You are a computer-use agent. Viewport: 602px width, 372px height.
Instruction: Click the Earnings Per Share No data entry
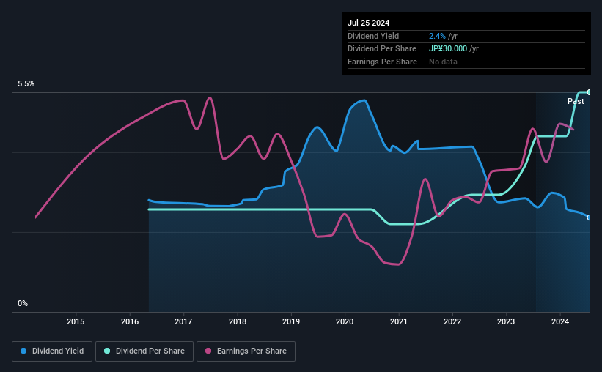click(x=443, y=62)
